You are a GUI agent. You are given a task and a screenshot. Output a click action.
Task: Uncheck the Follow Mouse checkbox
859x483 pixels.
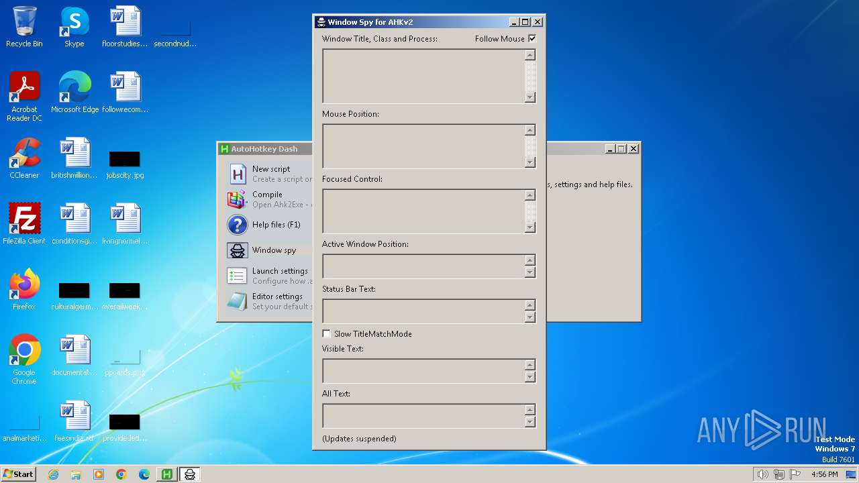(x=532, y=39)
